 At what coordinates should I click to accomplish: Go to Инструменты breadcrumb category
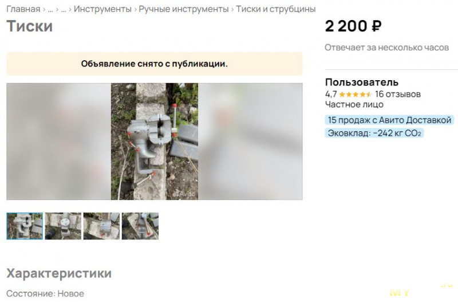102,9
